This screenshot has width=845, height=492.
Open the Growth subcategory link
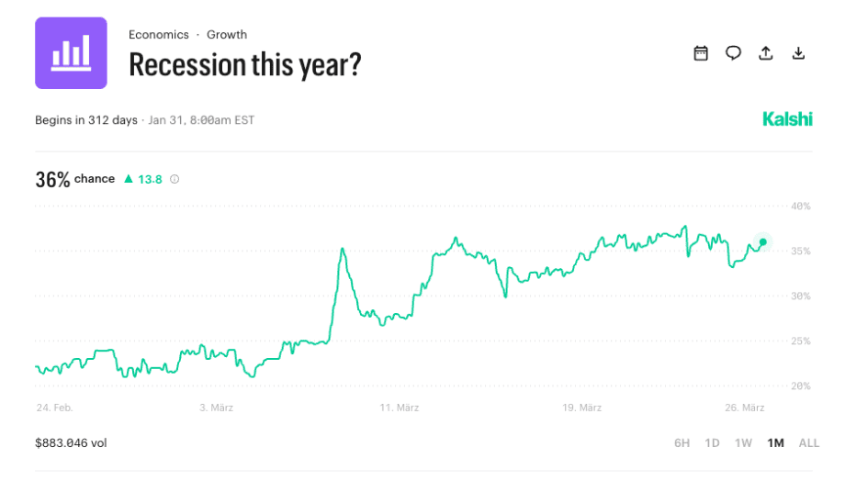pos(227,35)
